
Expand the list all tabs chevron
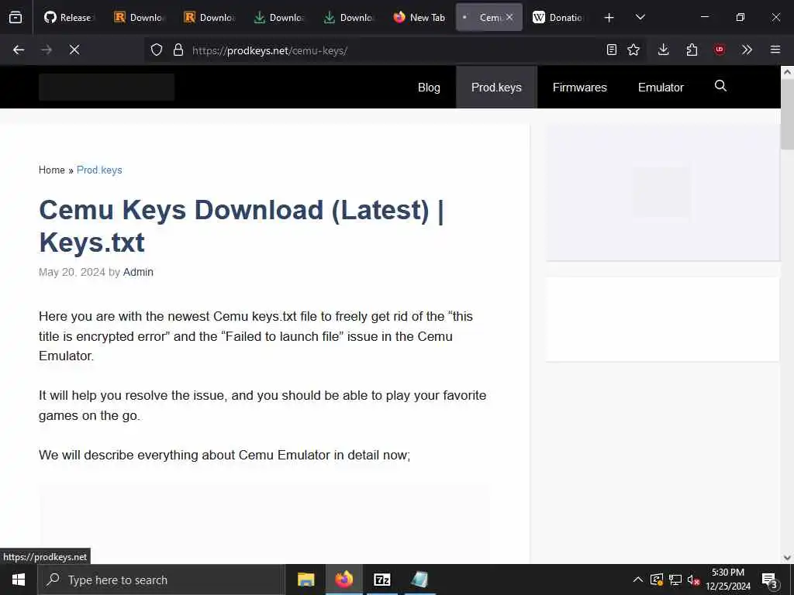coord(640,17)
